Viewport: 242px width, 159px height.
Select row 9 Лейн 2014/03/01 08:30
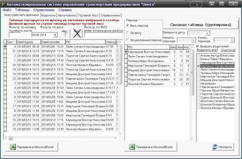[x=61, y=46]
